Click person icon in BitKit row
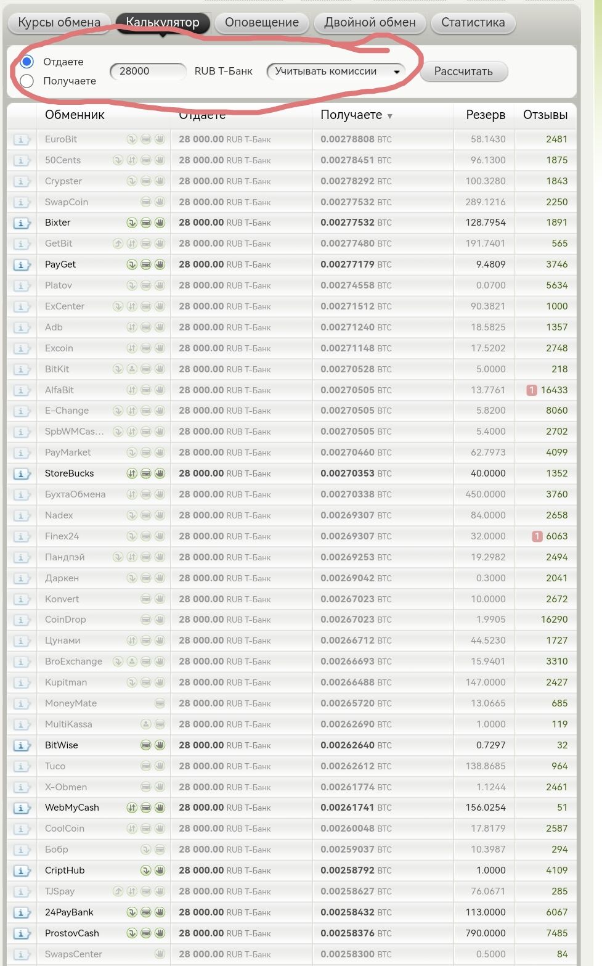 point(132,369)
